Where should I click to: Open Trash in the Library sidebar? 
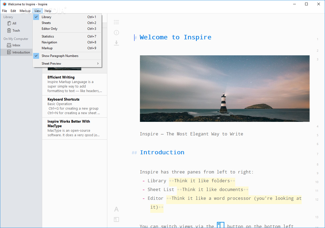click(16, 31)
